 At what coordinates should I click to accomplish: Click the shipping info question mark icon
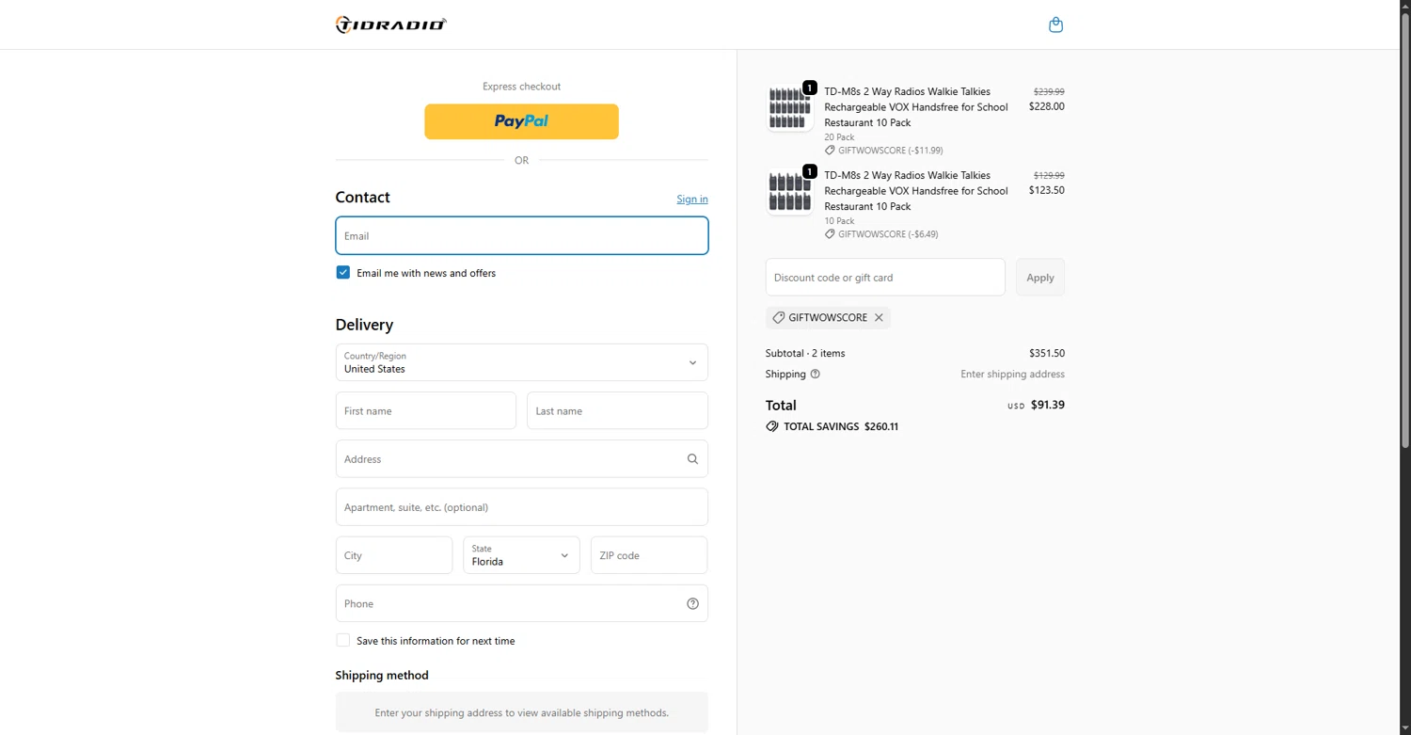pos(816,374)
